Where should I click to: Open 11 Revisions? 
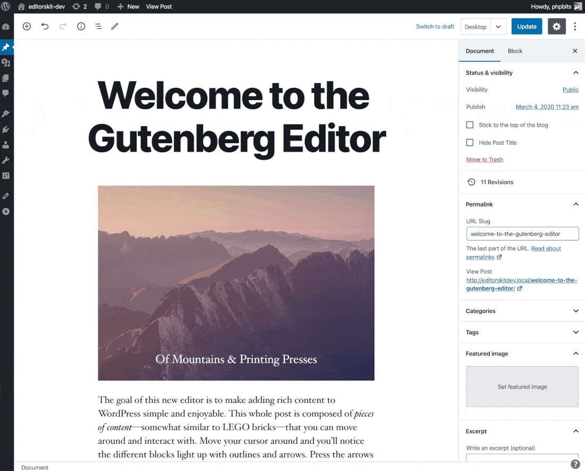pos(490,182)
